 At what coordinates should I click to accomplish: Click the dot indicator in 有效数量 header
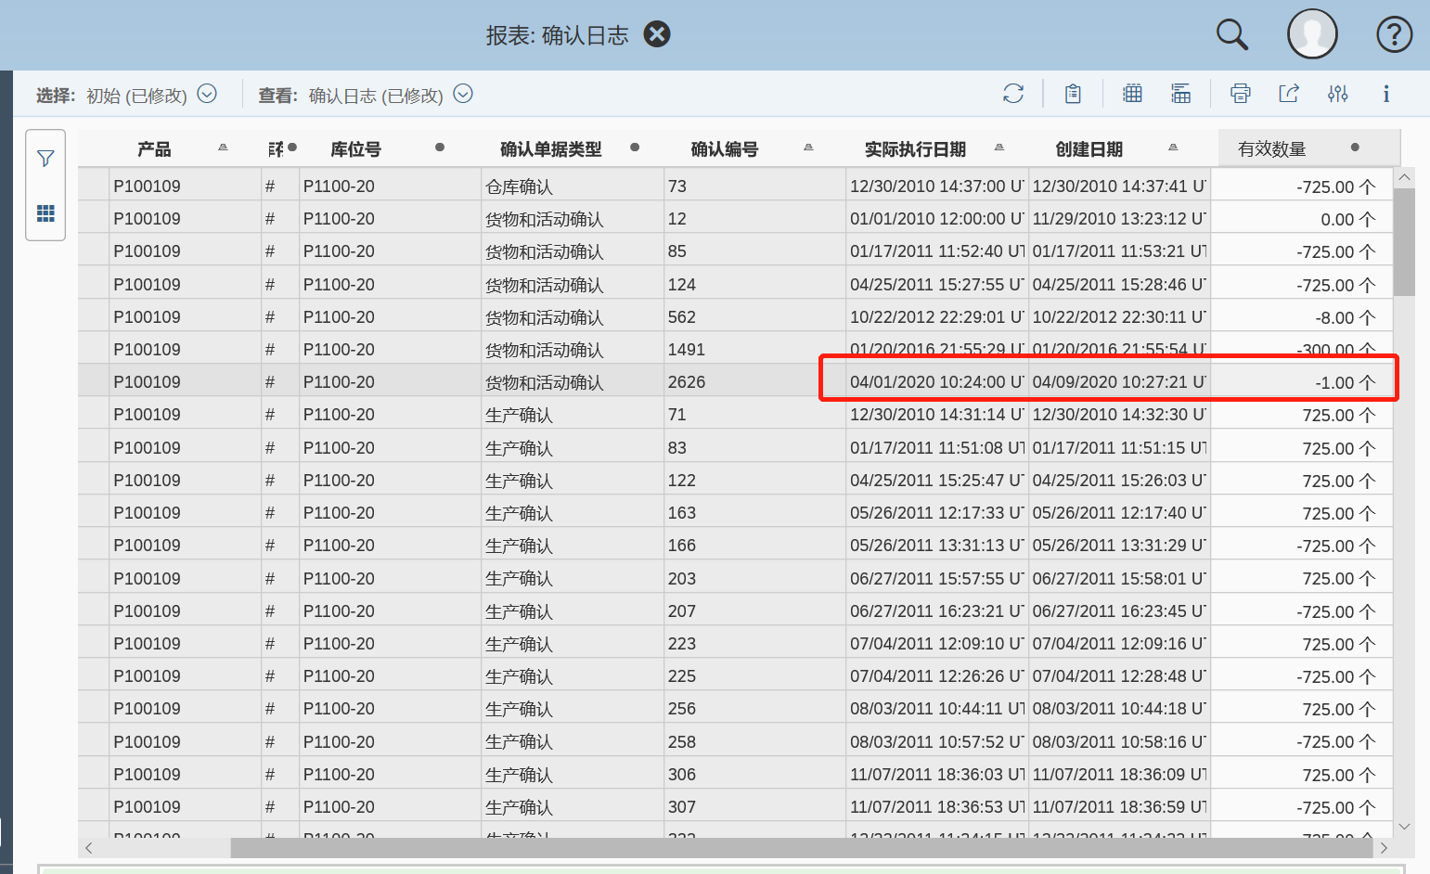pos(1355,148)
